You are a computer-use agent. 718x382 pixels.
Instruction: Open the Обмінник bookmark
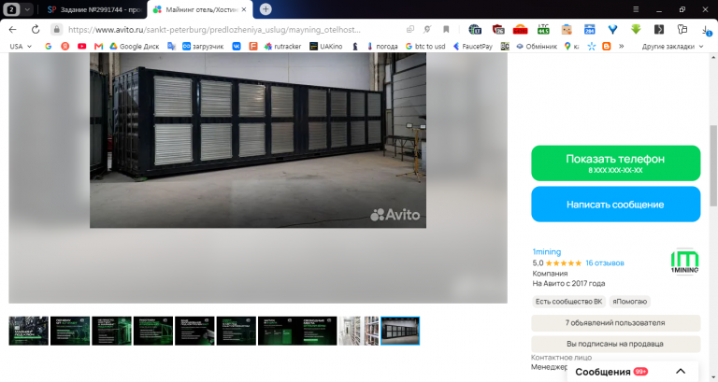[537, 46]
